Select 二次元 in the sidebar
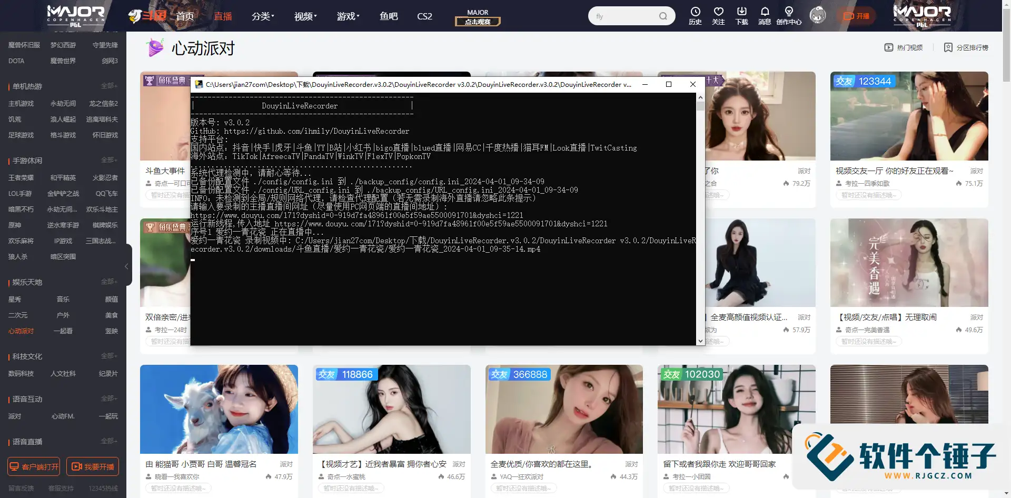Viewport: 1011px width, 498px height. [18, 315]
